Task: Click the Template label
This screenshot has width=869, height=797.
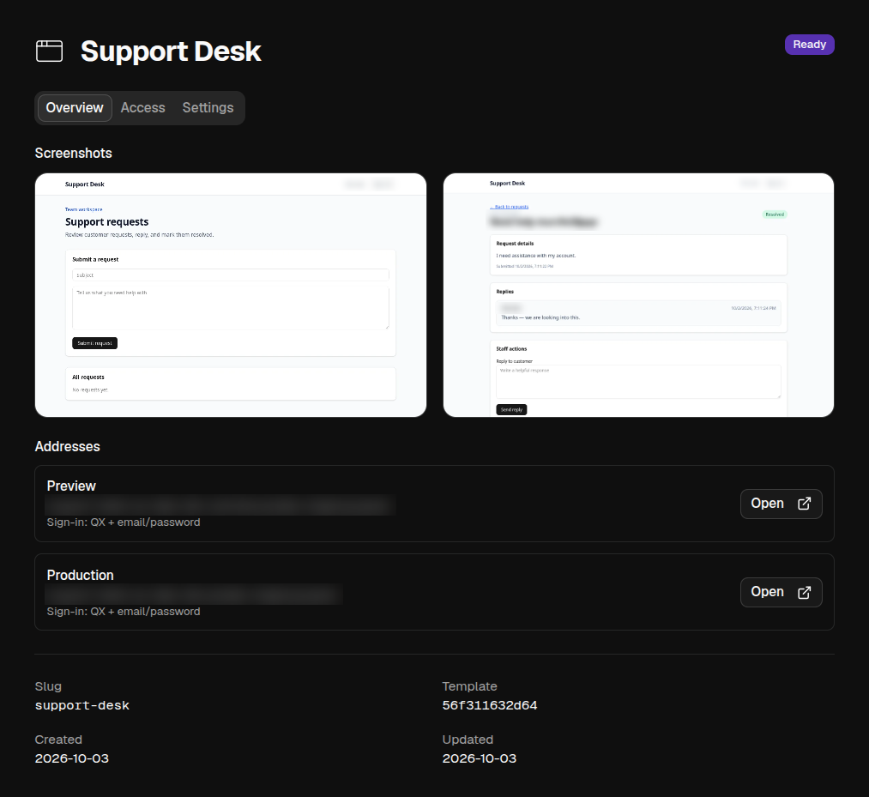Action: [x=469, y=686]
